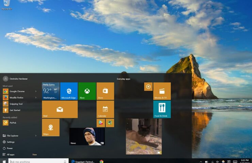This screenshot has height=163, width=252.
Task: Open the Mail tile
Action: pos(60,109)
